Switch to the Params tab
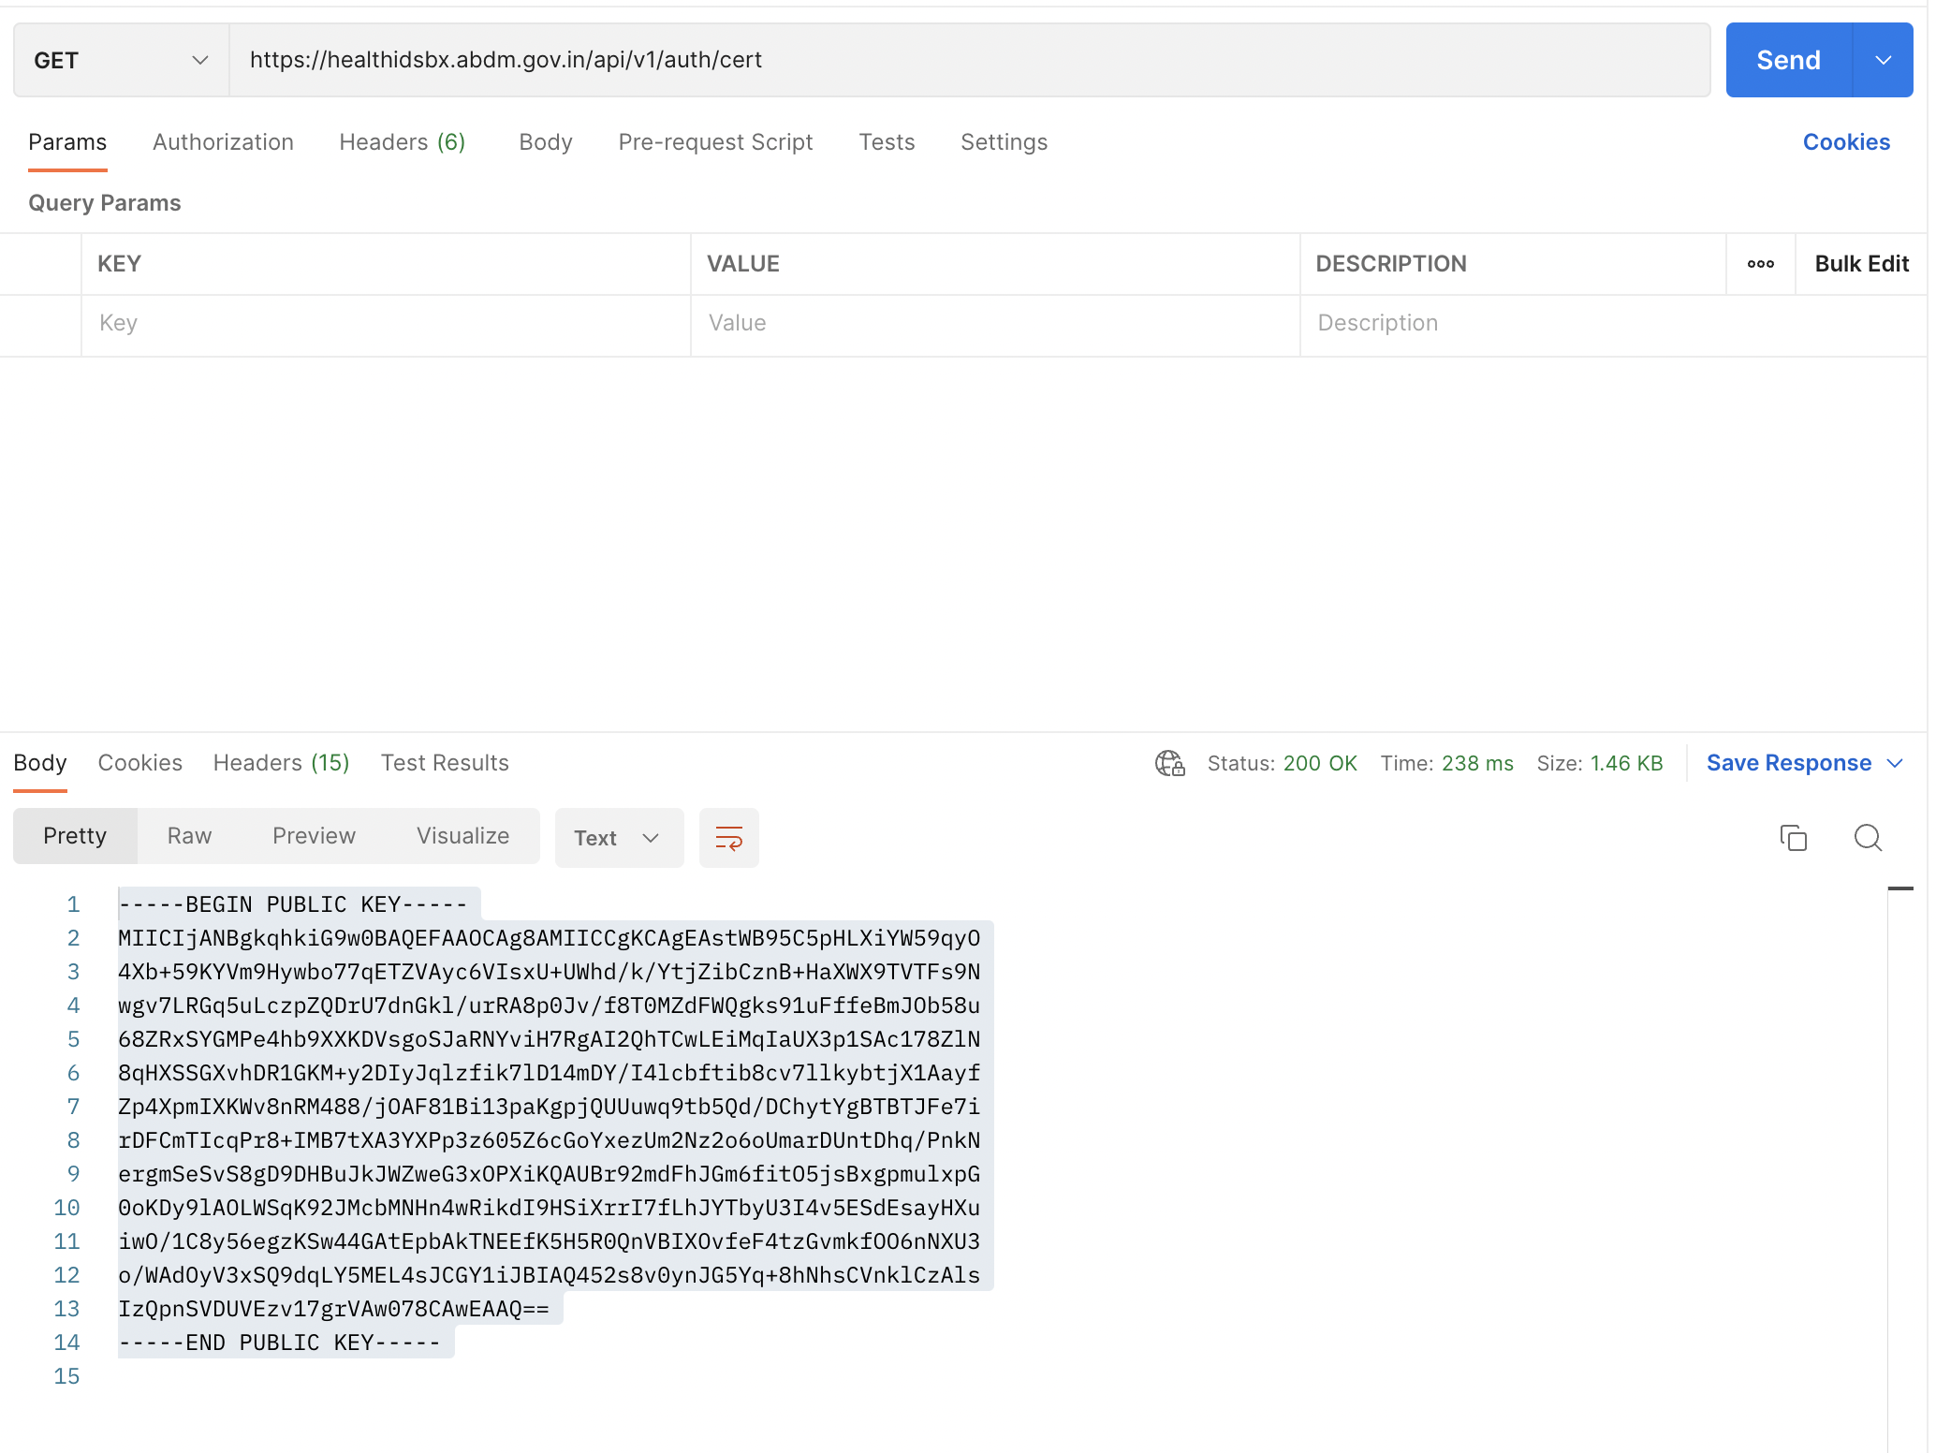The width and height of the screenshot is (1936, 1453). click(67, 142)
